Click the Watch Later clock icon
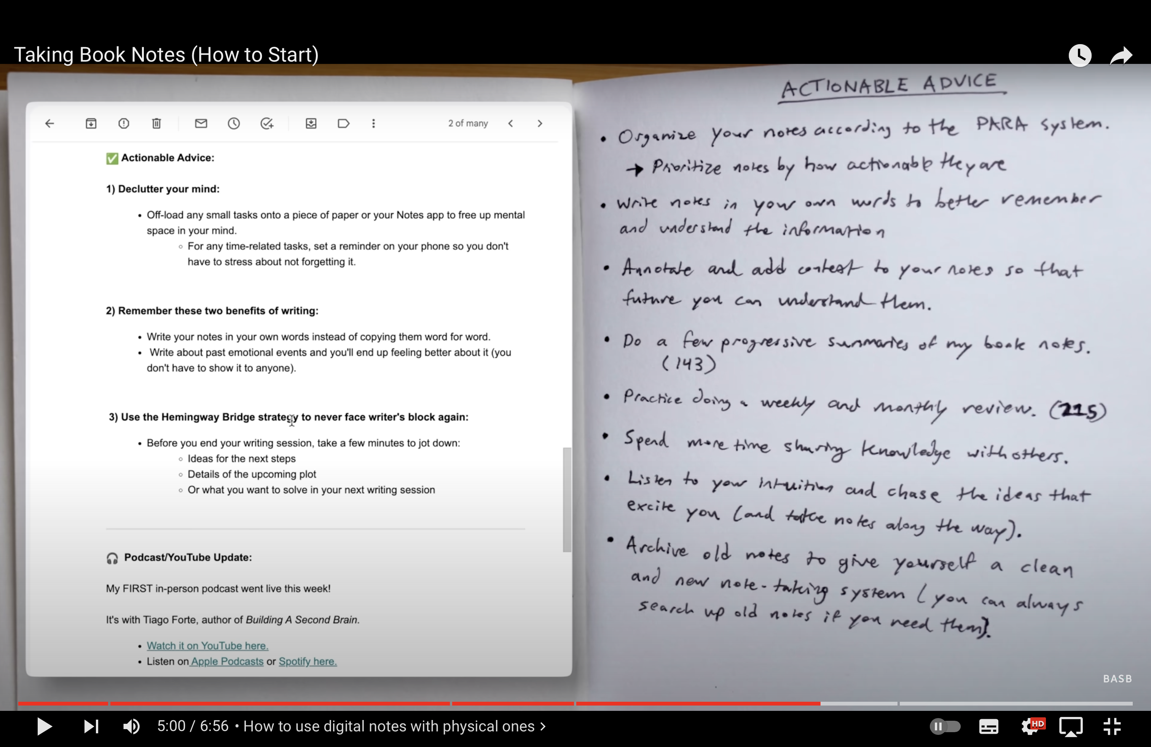This screenshot has width=1151, height=747. 1080,55
